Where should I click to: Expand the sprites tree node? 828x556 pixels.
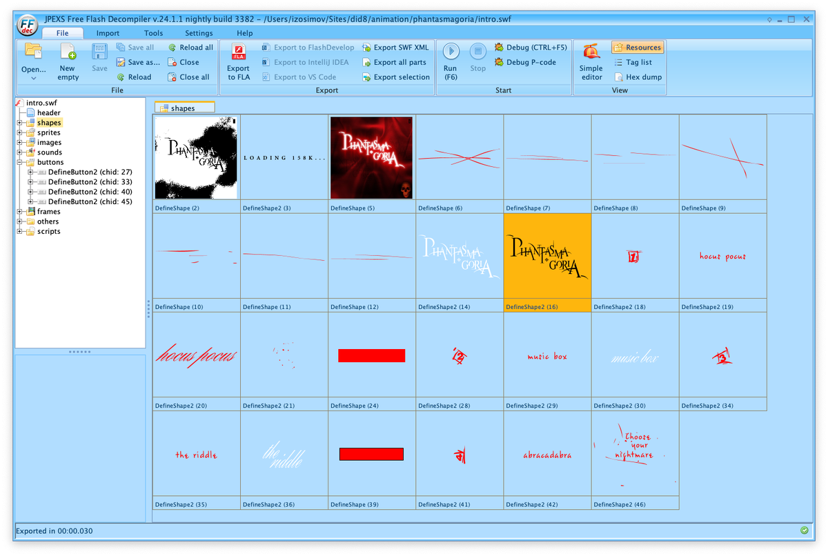point(20,132)
